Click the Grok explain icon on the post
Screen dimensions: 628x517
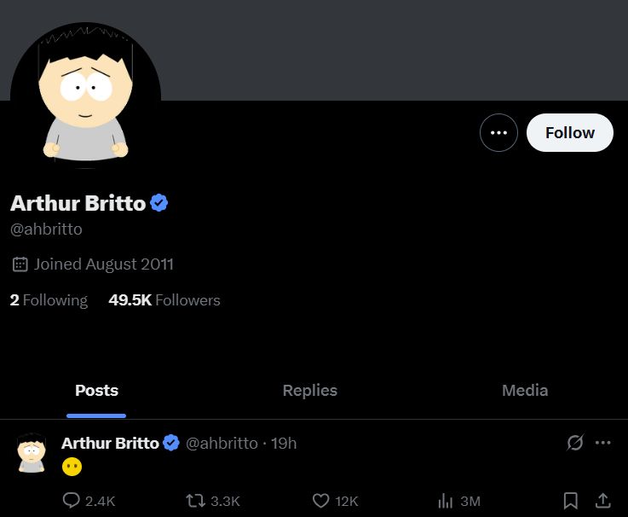(575, 443)
